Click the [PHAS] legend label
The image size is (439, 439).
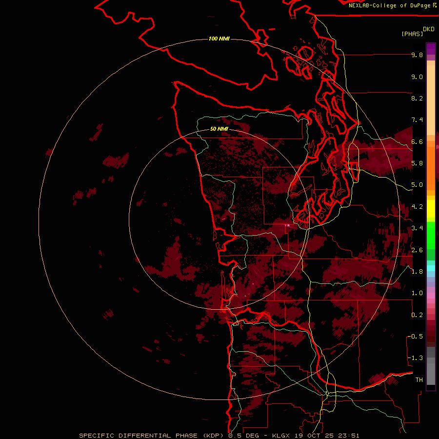pos(412,34)
